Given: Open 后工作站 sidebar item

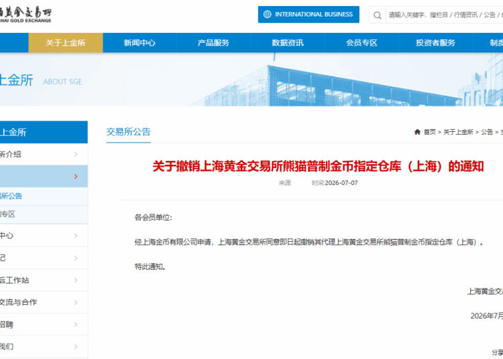Looking at the screenshot, I should [44, 280].
